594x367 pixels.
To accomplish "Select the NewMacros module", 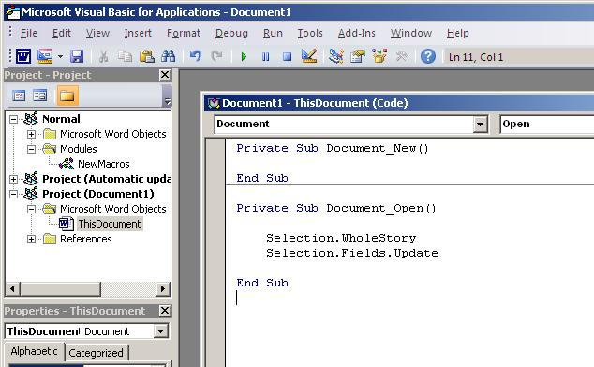I will coord(103,164).
